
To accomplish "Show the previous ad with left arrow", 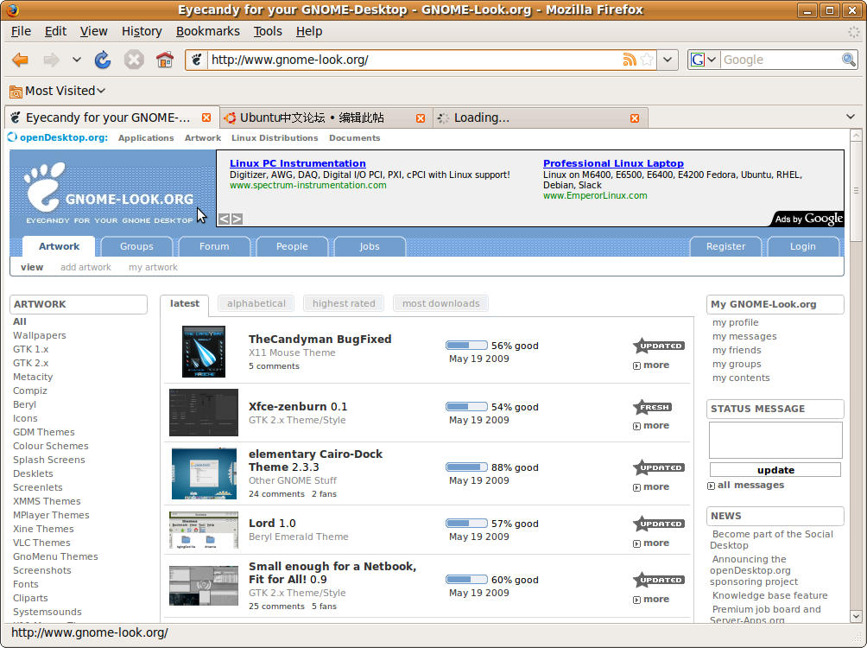I will click(224, 219).
